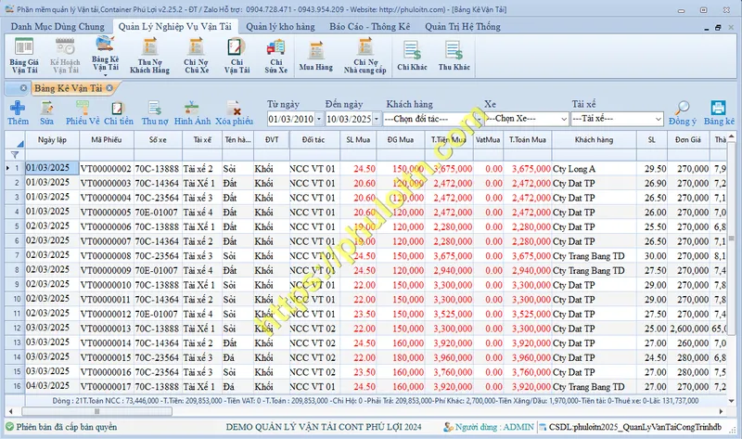Image resolution: width=742 pixels, height=439 pixels.
Task: Open Kế Hoạch Vận Tải ribbon icon
Action: [65, 56]
